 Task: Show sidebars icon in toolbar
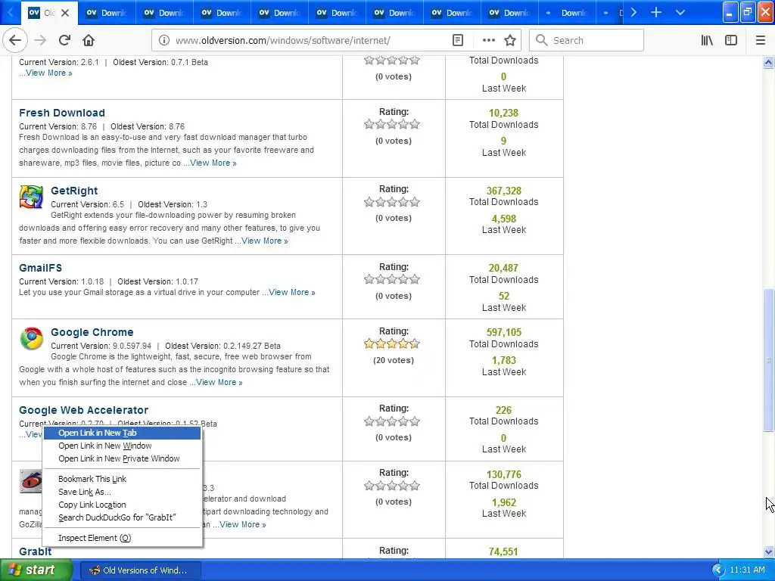click(x=731, y=41)
